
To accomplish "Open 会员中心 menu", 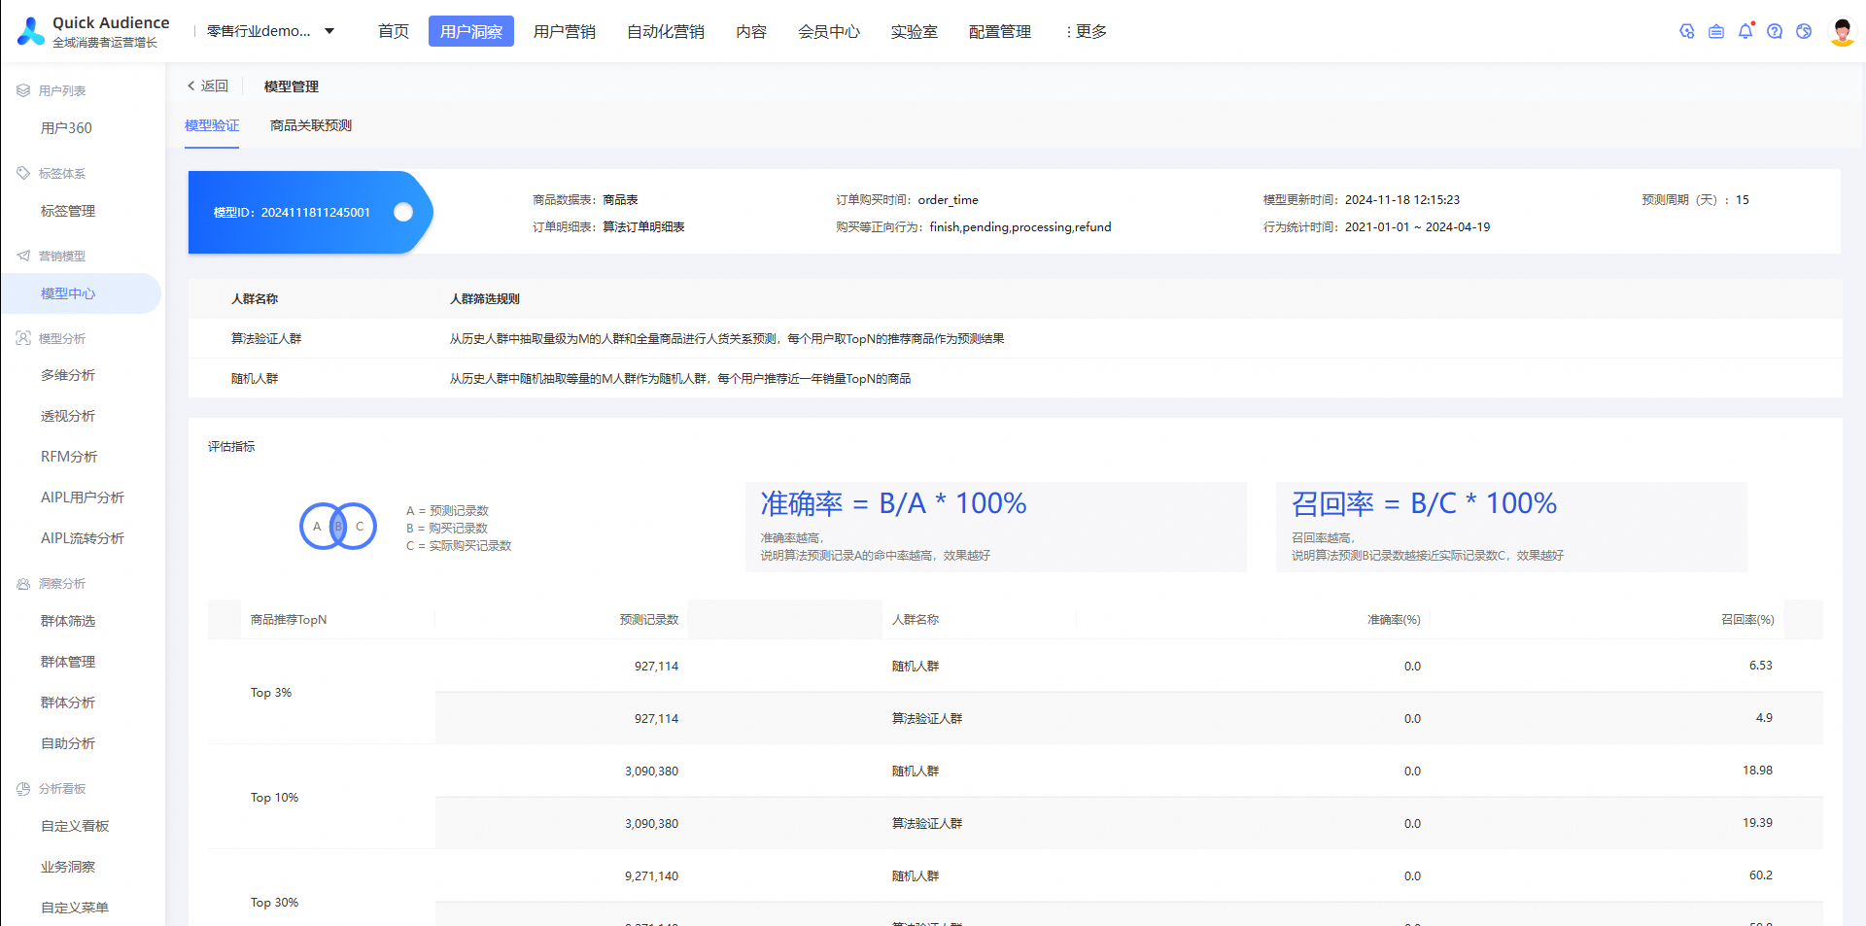I will coord(829,31).
